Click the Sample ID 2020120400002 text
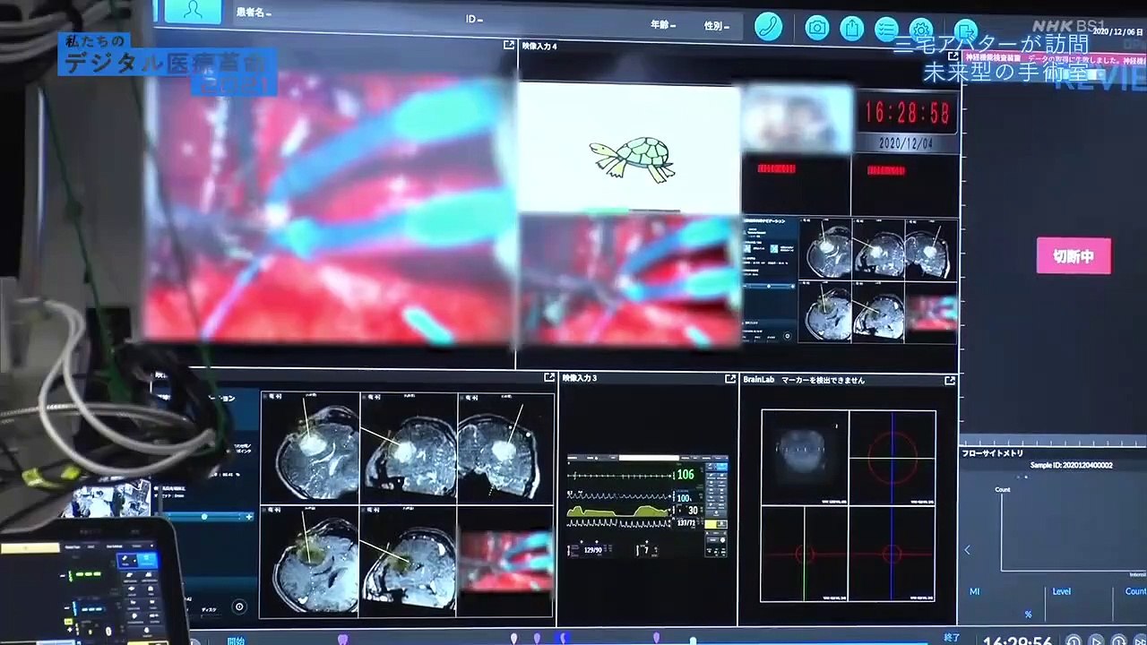The image size is (1147, 645). coord(1072,465)
